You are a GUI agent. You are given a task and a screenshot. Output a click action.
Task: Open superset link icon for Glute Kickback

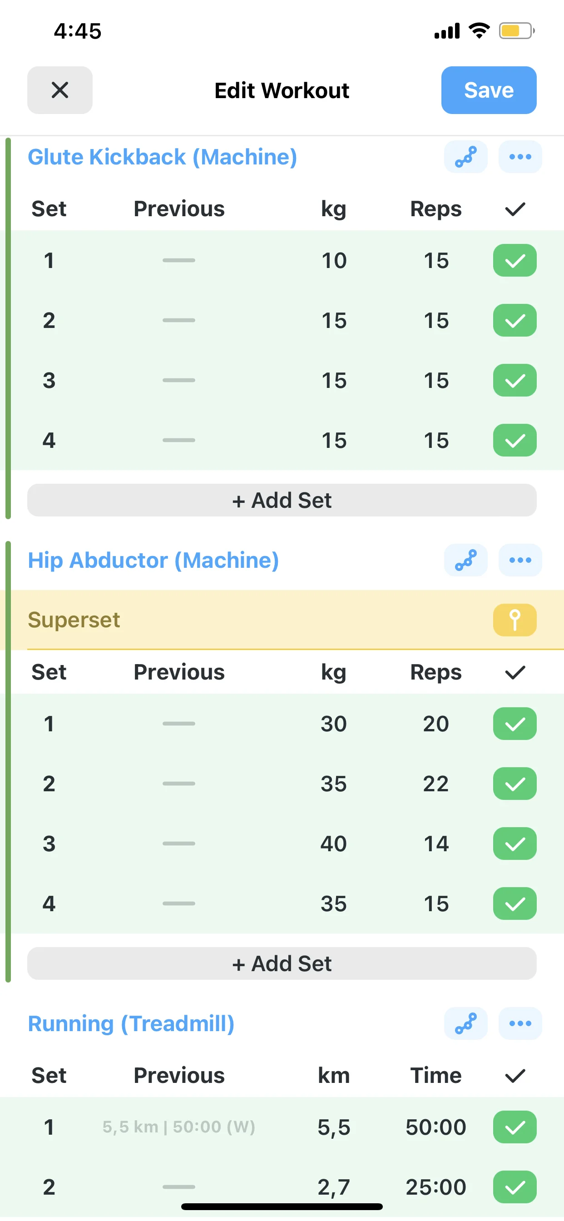(x=465, y=157)
